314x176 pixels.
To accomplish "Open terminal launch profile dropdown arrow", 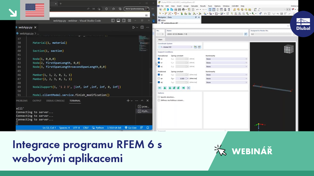I will pos(132,101).
